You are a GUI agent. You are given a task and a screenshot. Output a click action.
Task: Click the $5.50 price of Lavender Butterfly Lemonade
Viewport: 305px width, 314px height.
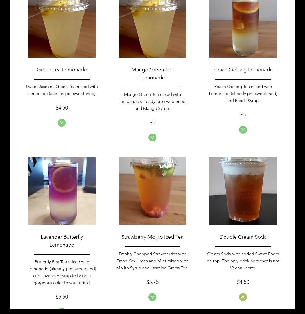coord(62,297)
